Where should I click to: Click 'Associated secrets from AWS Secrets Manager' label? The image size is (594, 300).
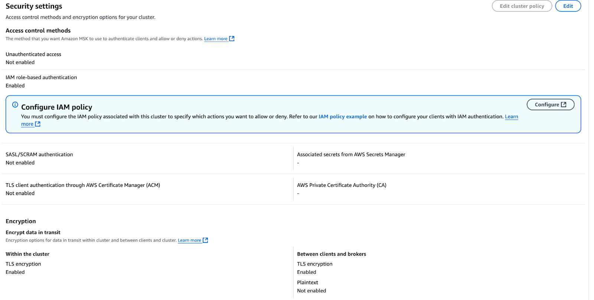(x=351, y=154)
